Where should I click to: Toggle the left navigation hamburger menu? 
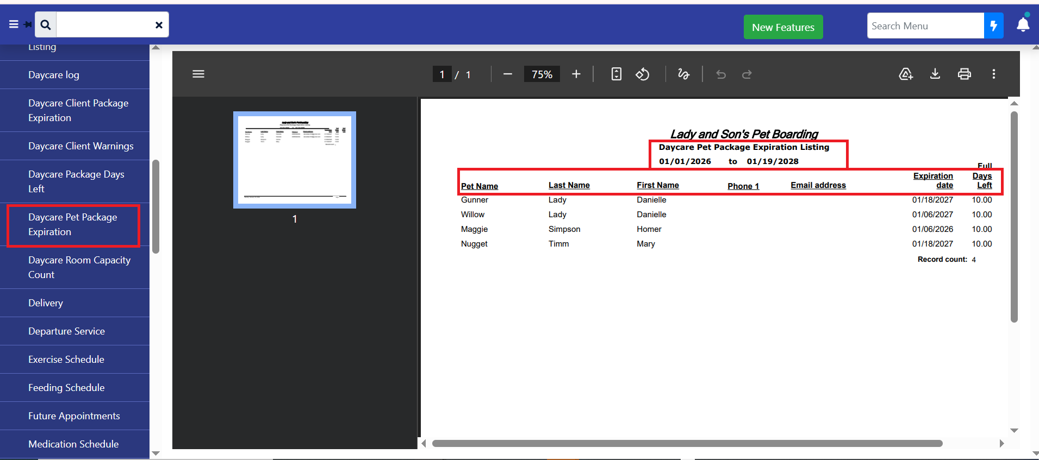[x=14, y=24]
